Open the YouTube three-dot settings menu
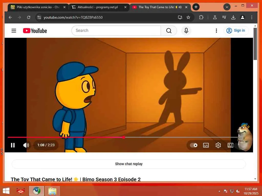The image size is (262, 196). click(216, 31)
